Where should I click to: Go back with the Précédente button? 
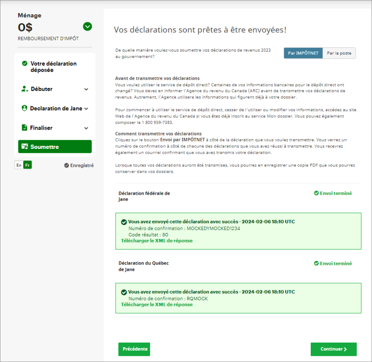pos(134,349)
